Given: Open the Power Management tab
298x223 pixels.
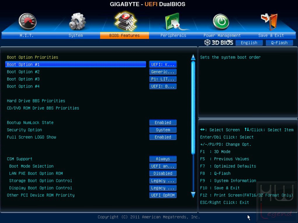Looking at the screenshot, I should click(x=222, y=36).
